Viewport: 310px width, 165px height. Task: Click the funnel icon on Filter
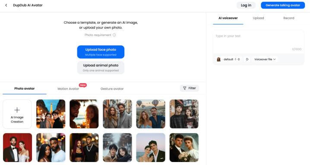pos(185,88)
